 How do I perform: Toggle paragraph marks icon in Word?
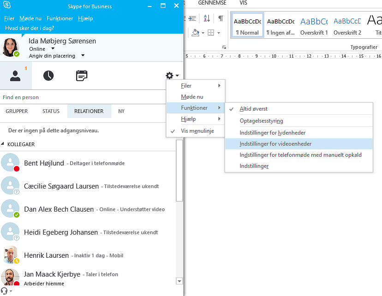click(x=221, y=18)
